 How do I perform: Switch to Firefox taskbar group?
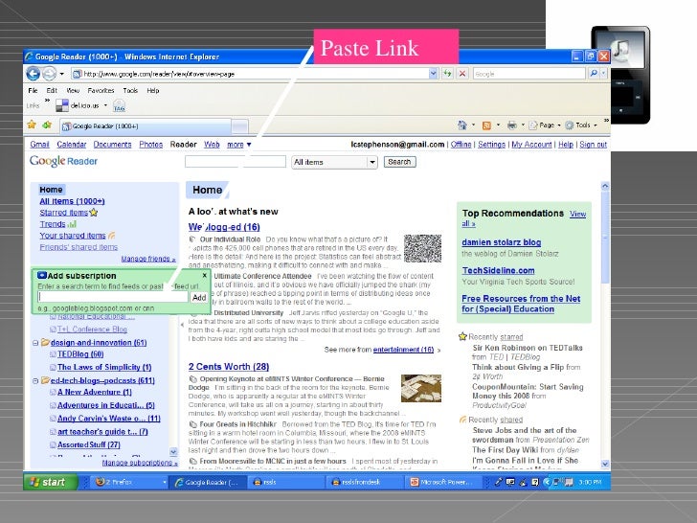129,482
